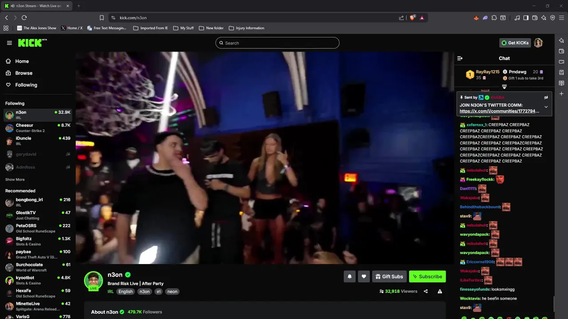Screen dimensions: 568x319
Task: Expand the Injury Information bookmark folder
Action: 246,28
